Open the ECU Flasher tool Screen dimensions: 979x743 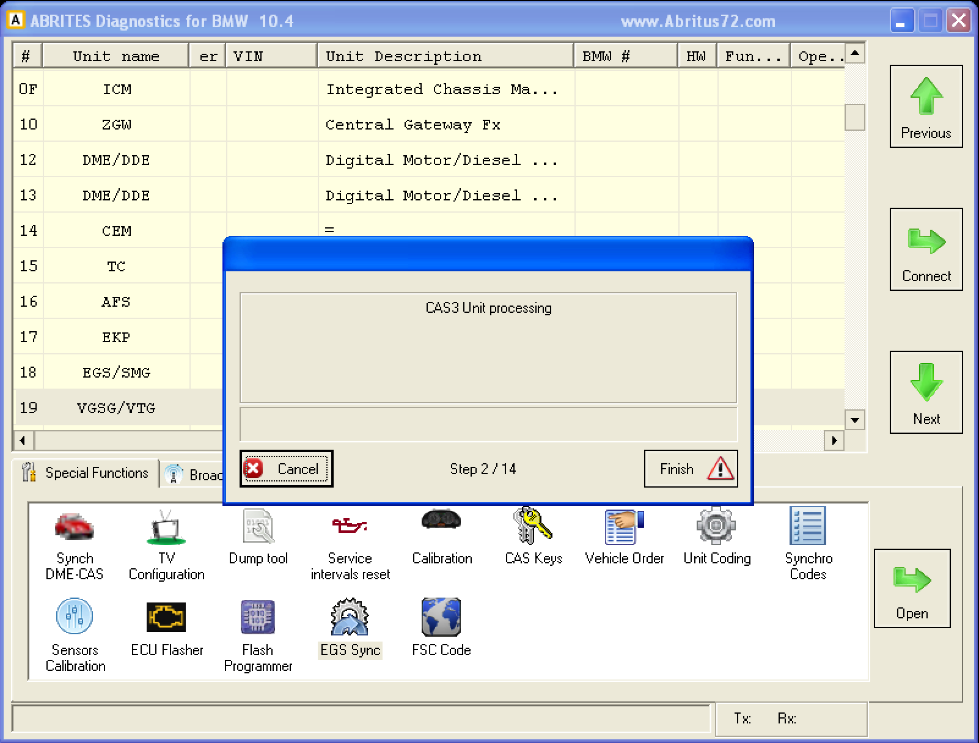167,629
